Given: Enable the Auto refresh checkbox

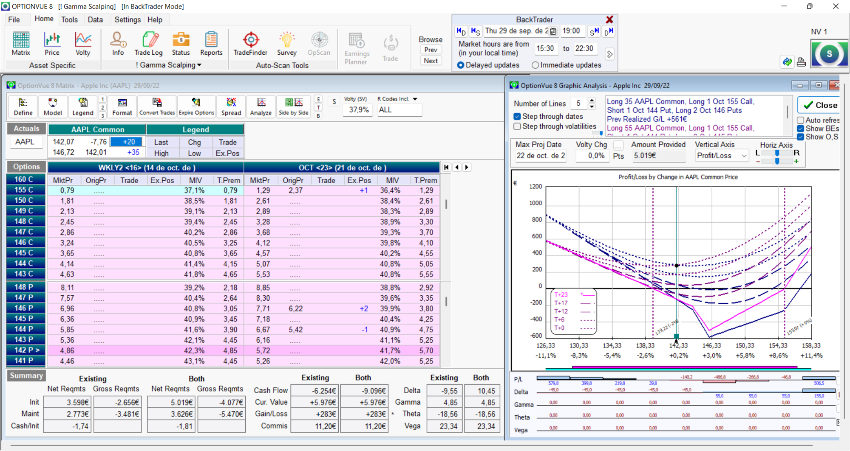Looking at the screenshot, I should 801,120.
